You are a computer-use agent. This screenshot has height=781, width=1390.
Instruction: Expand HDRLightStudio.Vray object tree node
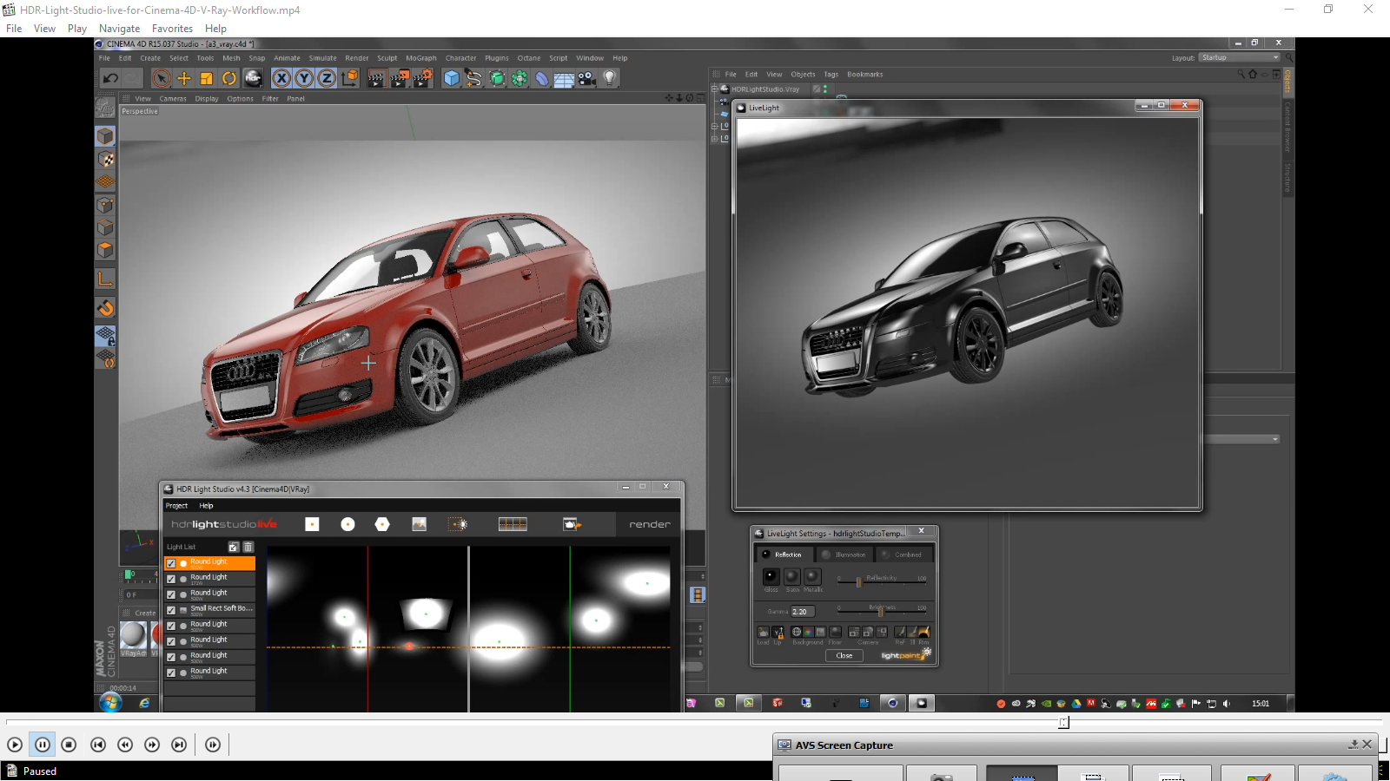click(x=714, y=89)
